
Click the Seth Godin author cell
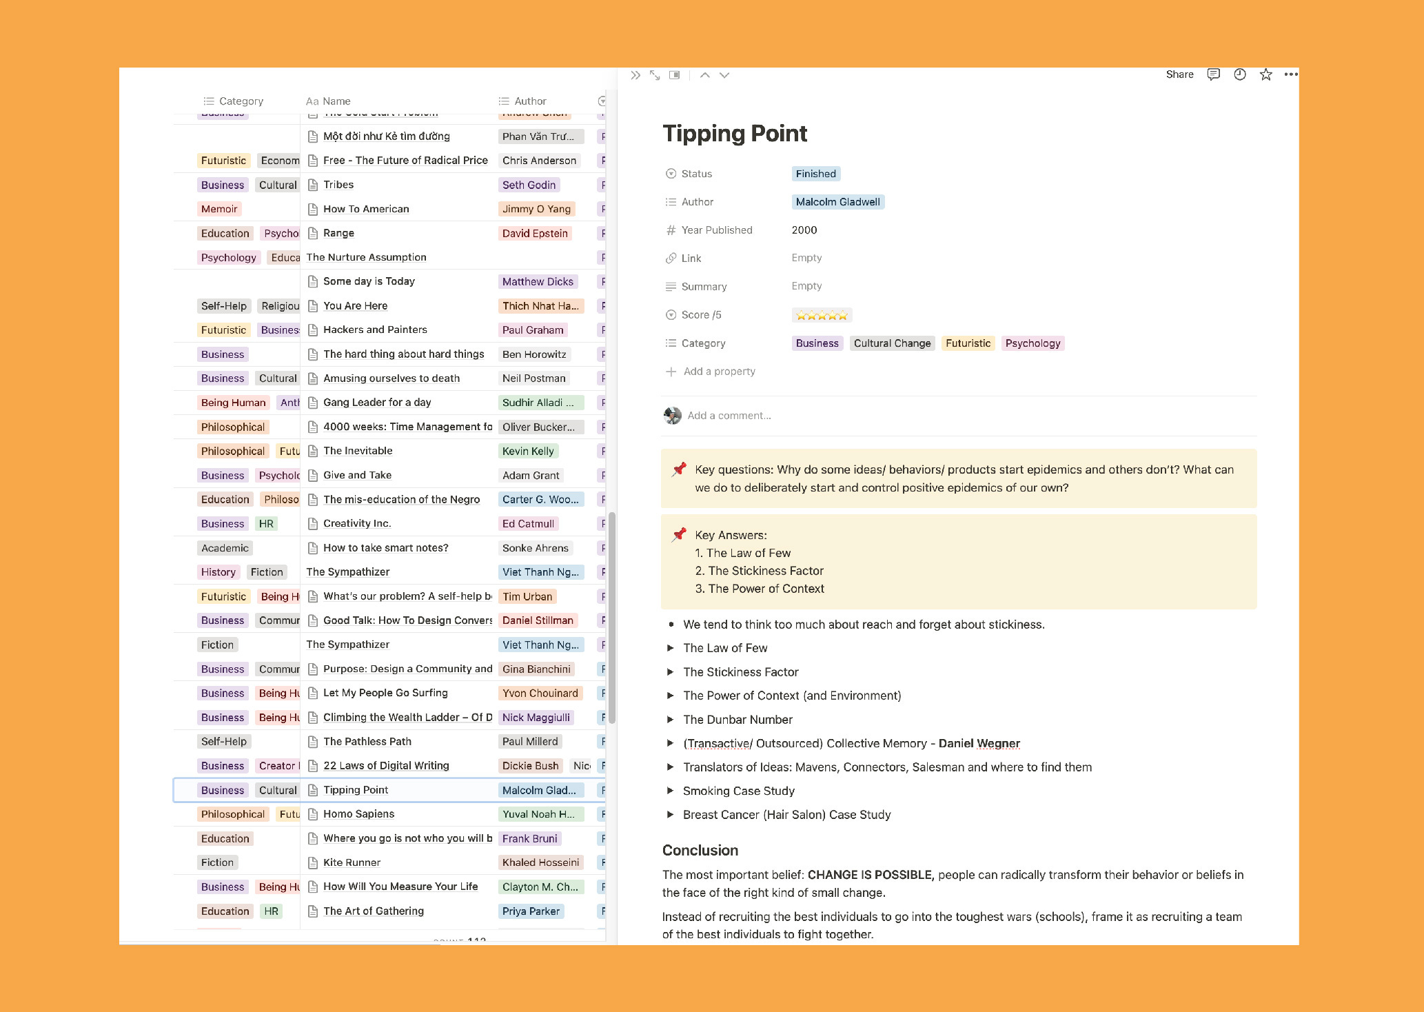[x=529, y=185]
